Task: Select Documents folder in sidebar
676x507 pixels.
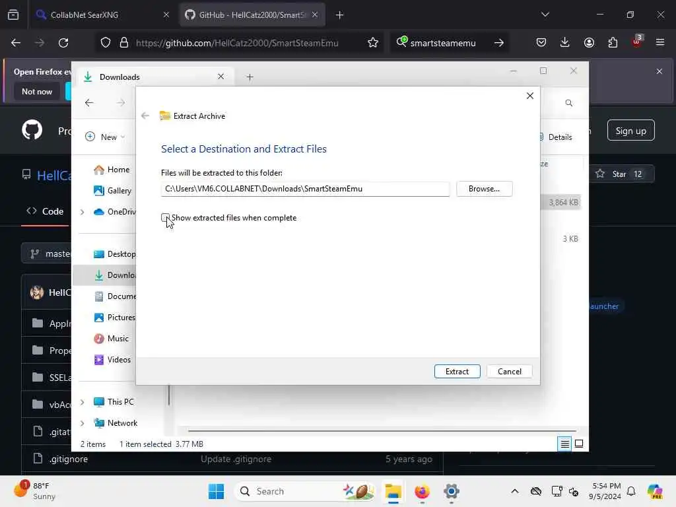Action: pyautogui.click(x=115, y=296)
